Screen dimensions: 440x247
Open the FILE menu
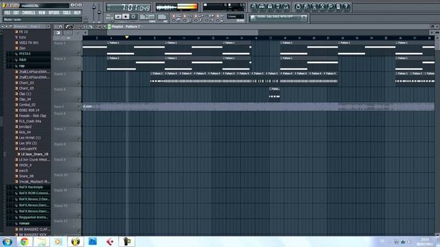(x=8, y=12)
